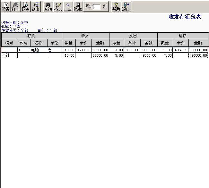Click the 编码 column header
Screen dimensions: 209x188
[x=9, y=43]
